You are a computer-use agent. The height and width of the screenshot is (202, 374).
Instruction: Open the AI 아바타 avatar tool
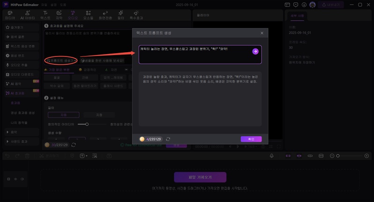coord(28,15)
